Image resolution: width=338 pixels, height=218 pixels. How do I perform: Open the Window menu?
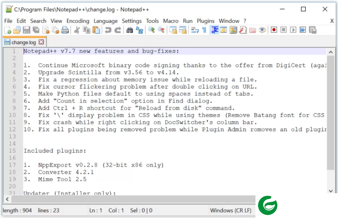click(x=229, y=21)
